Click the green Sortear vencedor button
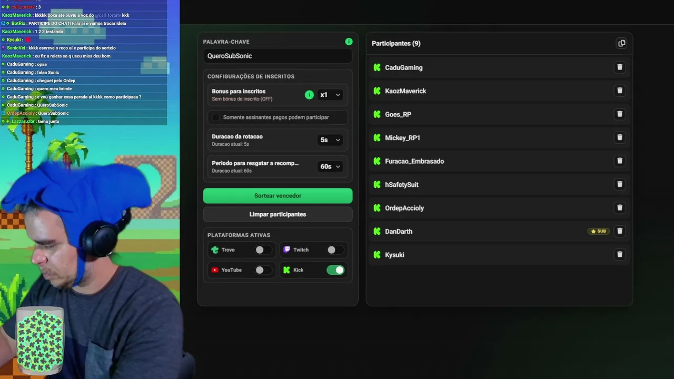This screenshot has height=379, width=674. pyautogui.click(x=277, y=196)
